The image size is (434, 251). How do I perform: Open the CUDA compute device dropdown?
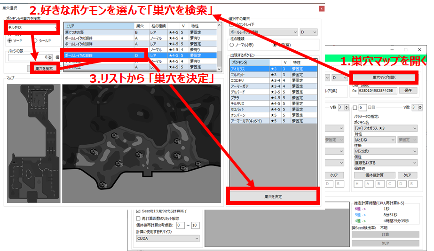pyautogui.click(x=168, y=238)
